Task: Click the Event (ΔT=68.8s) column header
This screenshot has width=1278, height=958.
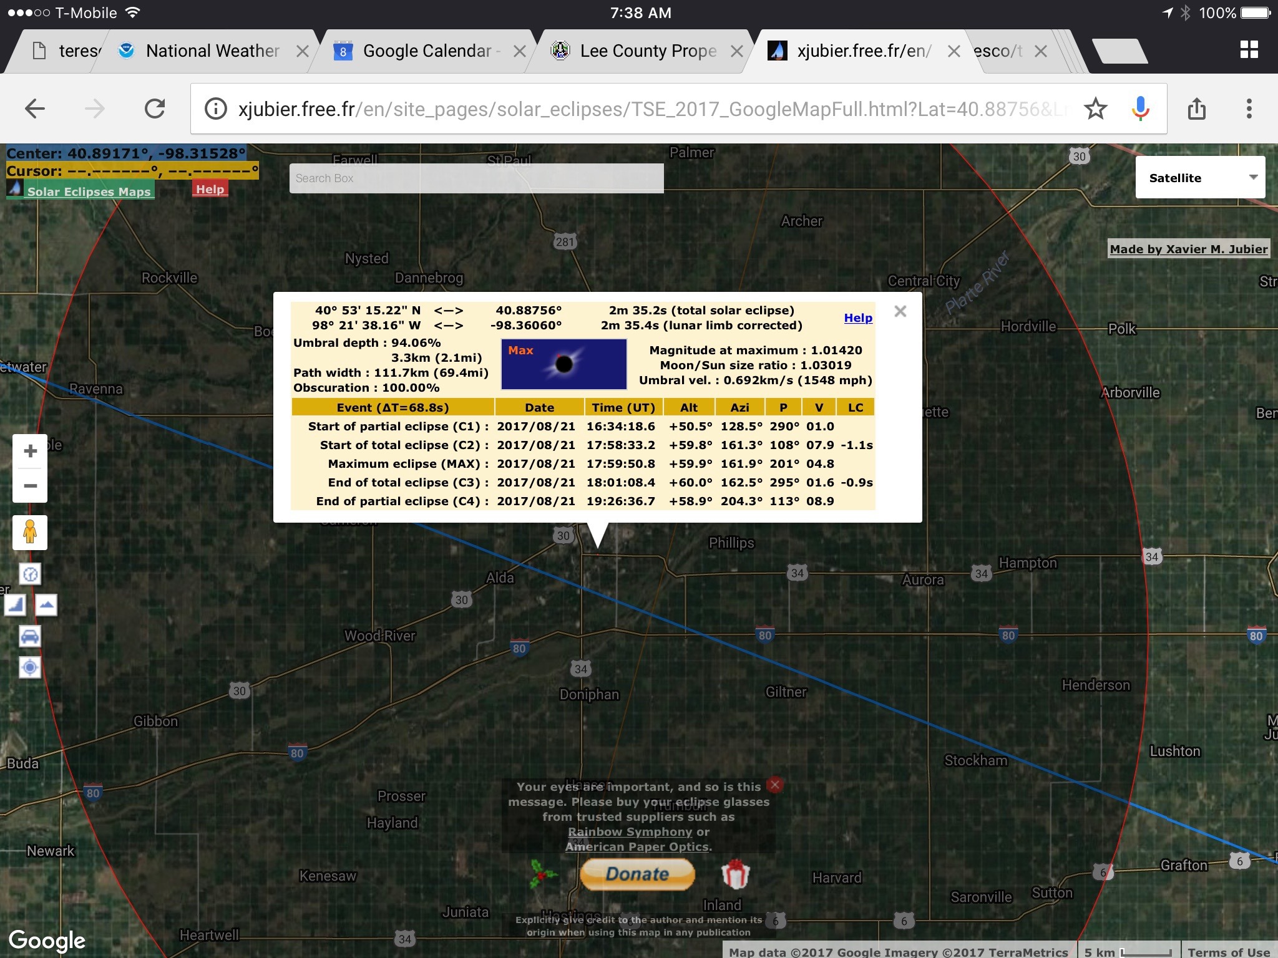Action: tap(393, 407)
